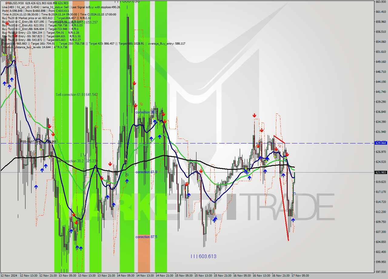This screenshot has height=279, width=388.
Task: Click the blue 'correction 87.5' label
Action: coord(146,237)
